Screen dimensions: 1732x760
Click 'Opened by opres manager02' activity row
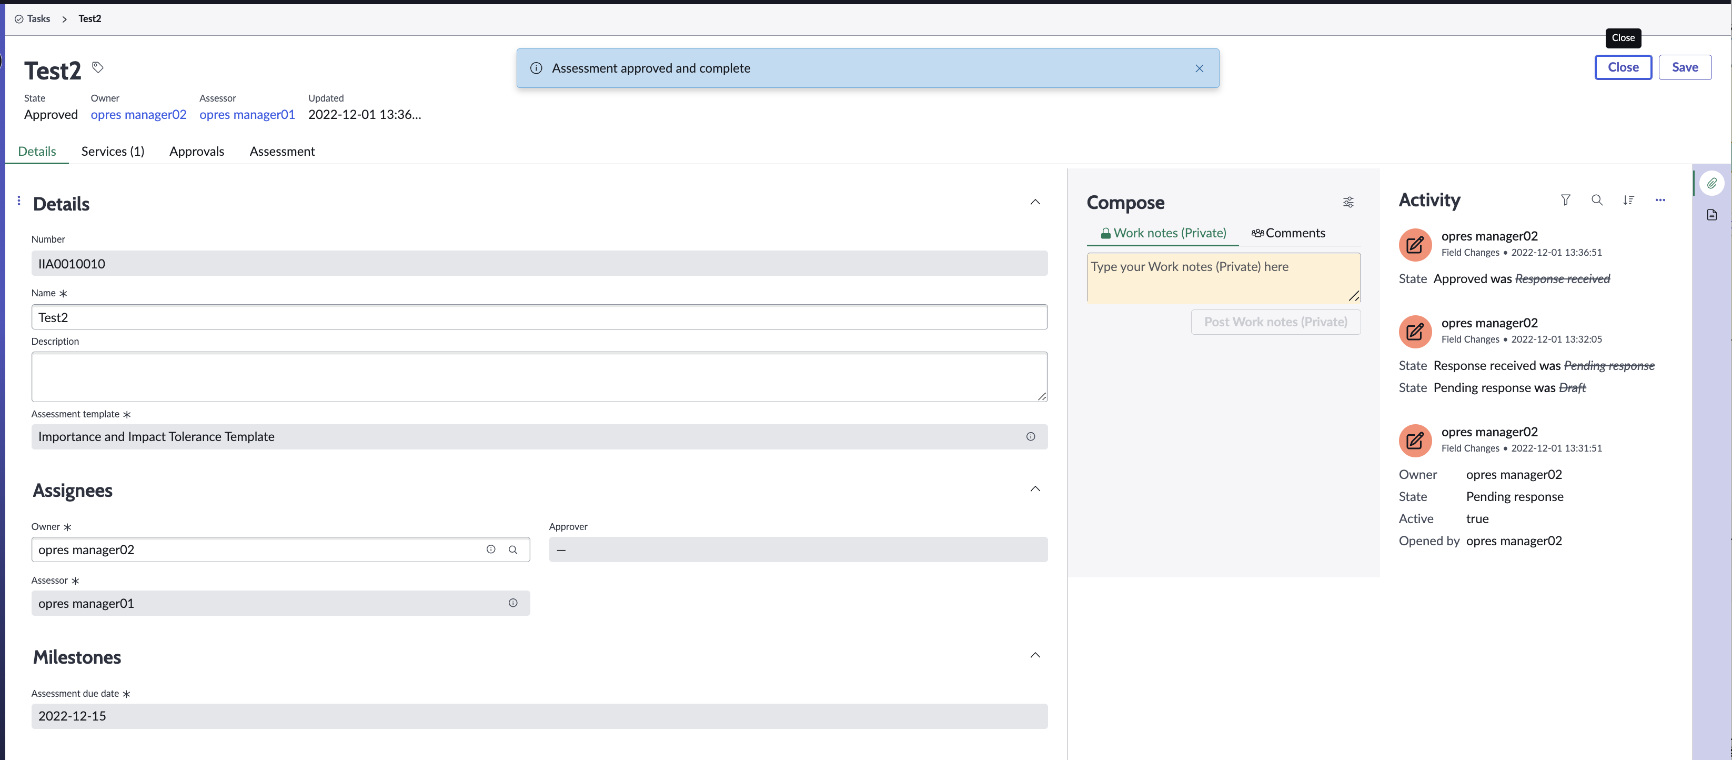(x=1481, y=542)
